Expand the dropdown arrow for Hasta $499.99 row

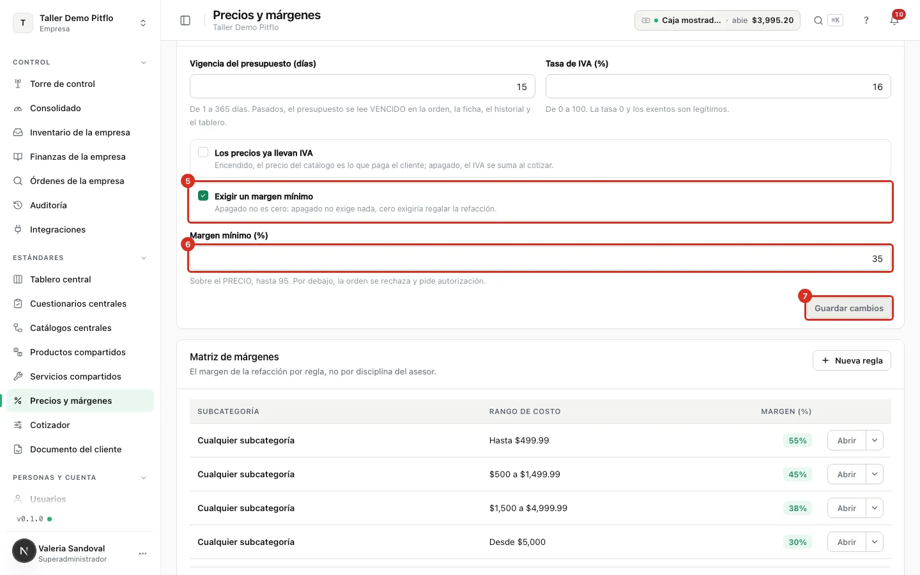[x=875, y=440]
